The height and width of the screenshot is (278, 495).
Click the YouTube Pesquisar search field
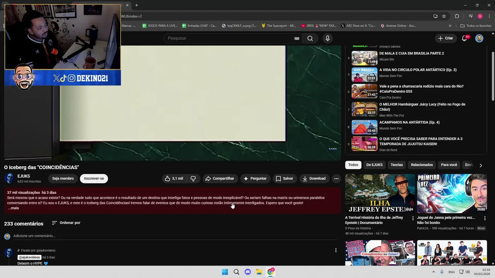[x=228, y=38]
